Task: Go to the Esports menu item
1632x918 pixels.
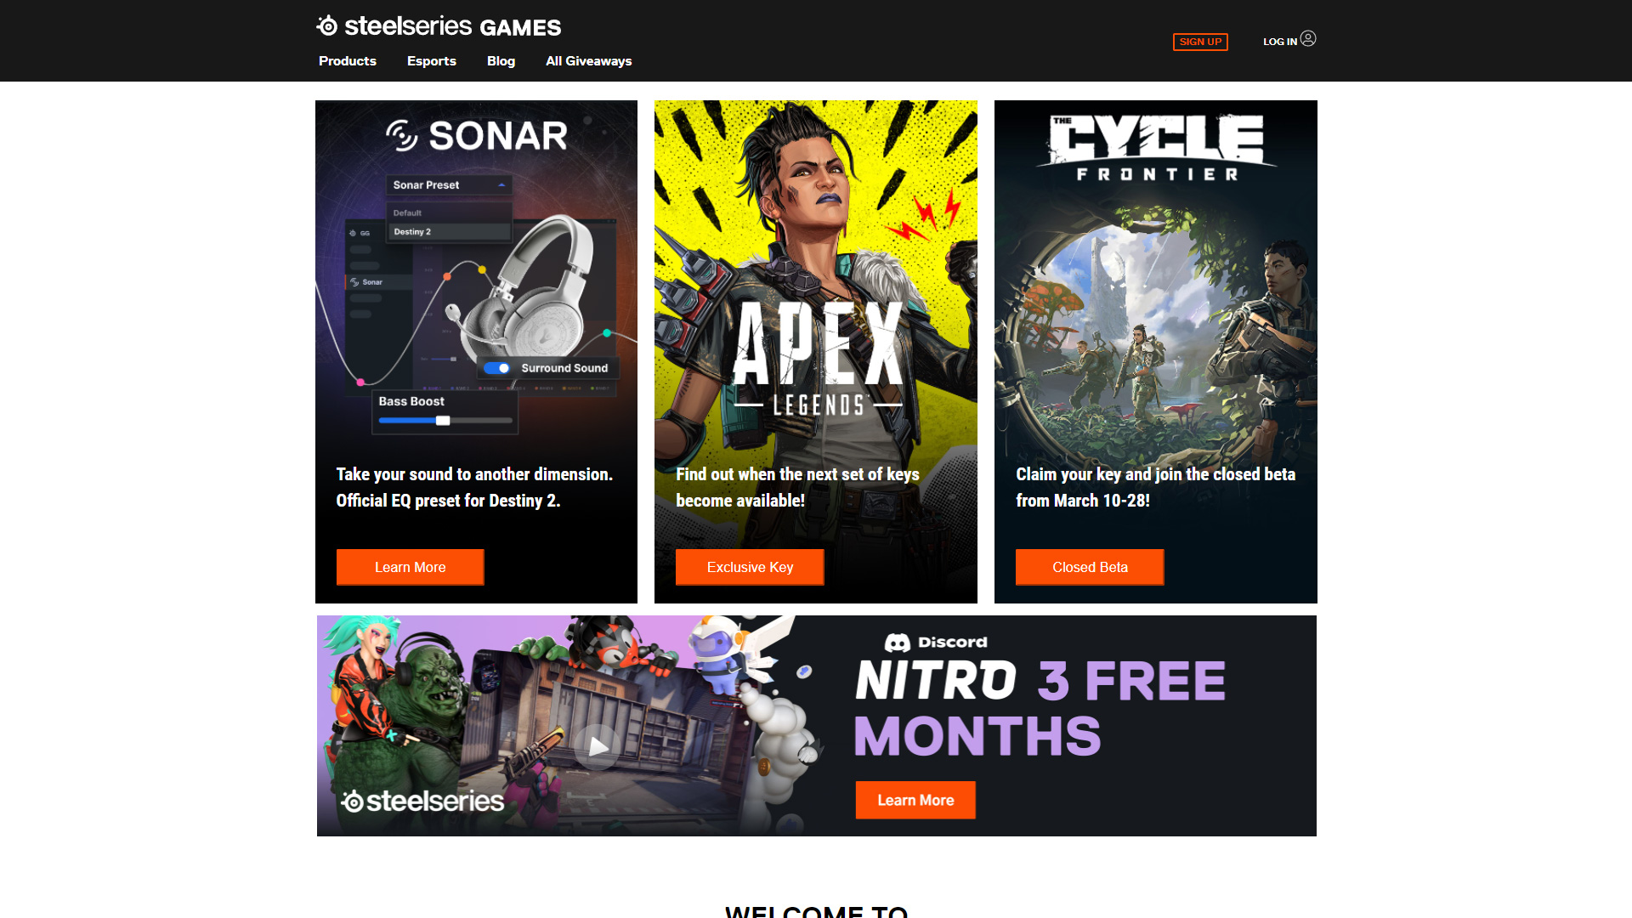Action: [x=432, y=61]
